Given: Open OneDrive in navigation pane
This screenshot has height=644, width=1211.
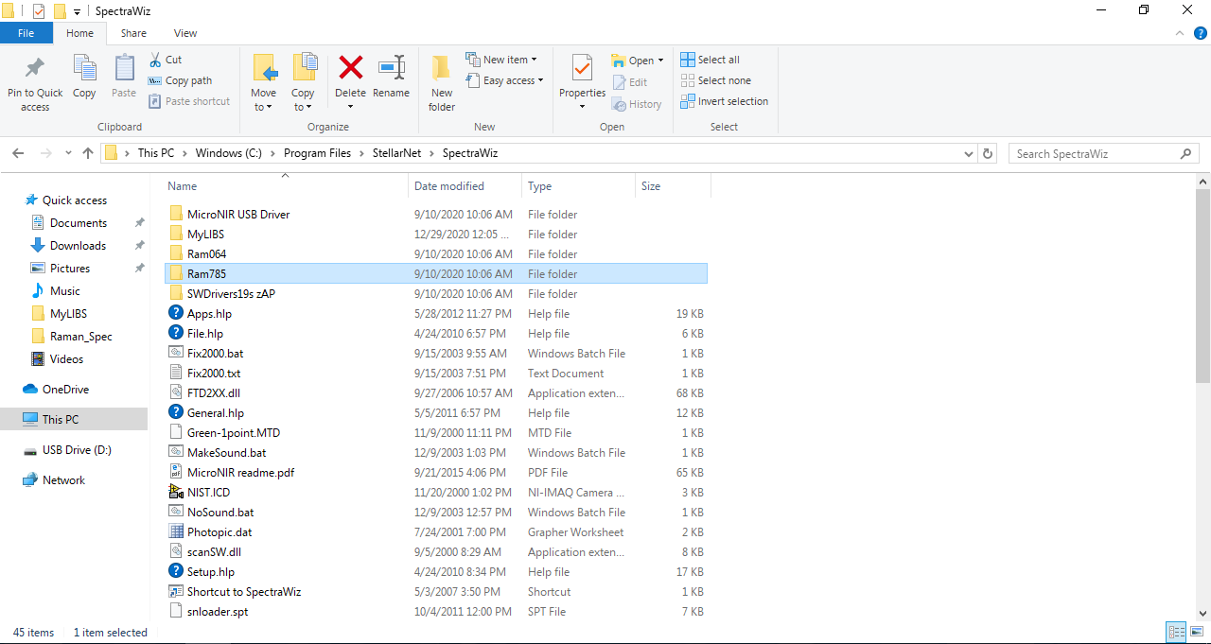Looking at the screenshot, I should (x=65, y=390).
